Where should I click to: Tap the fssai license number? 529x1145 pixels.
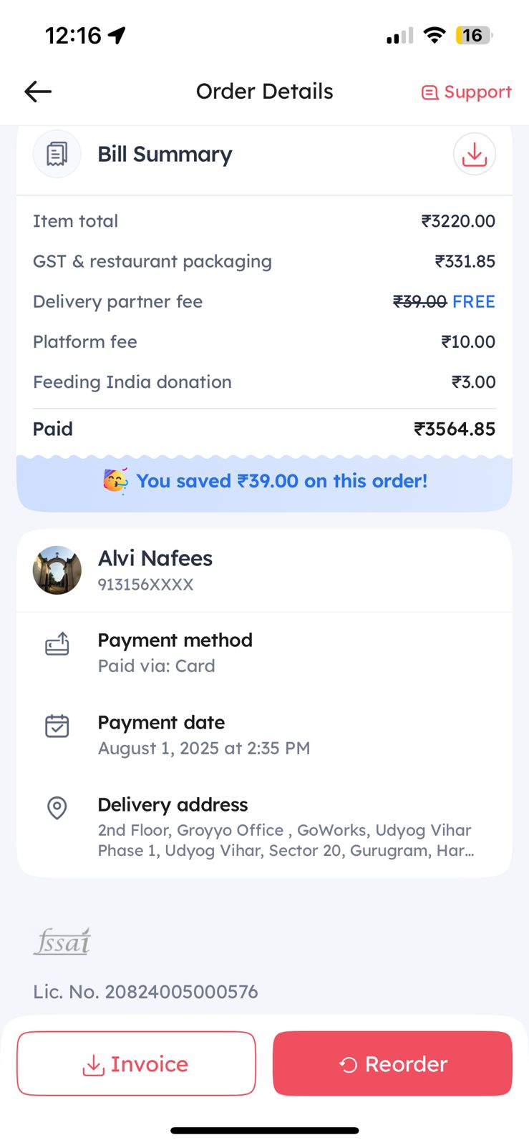coord(145,992)
